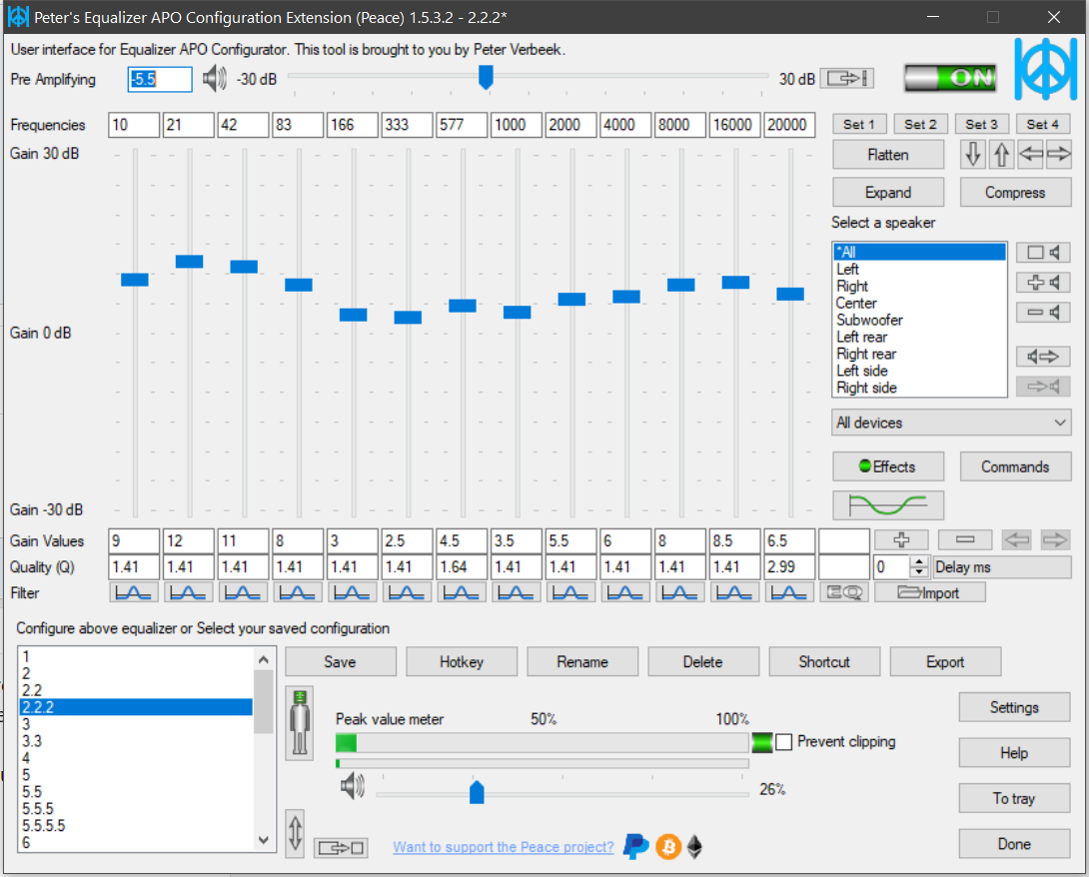Click the add filter band plus button

tap(901, 539)
